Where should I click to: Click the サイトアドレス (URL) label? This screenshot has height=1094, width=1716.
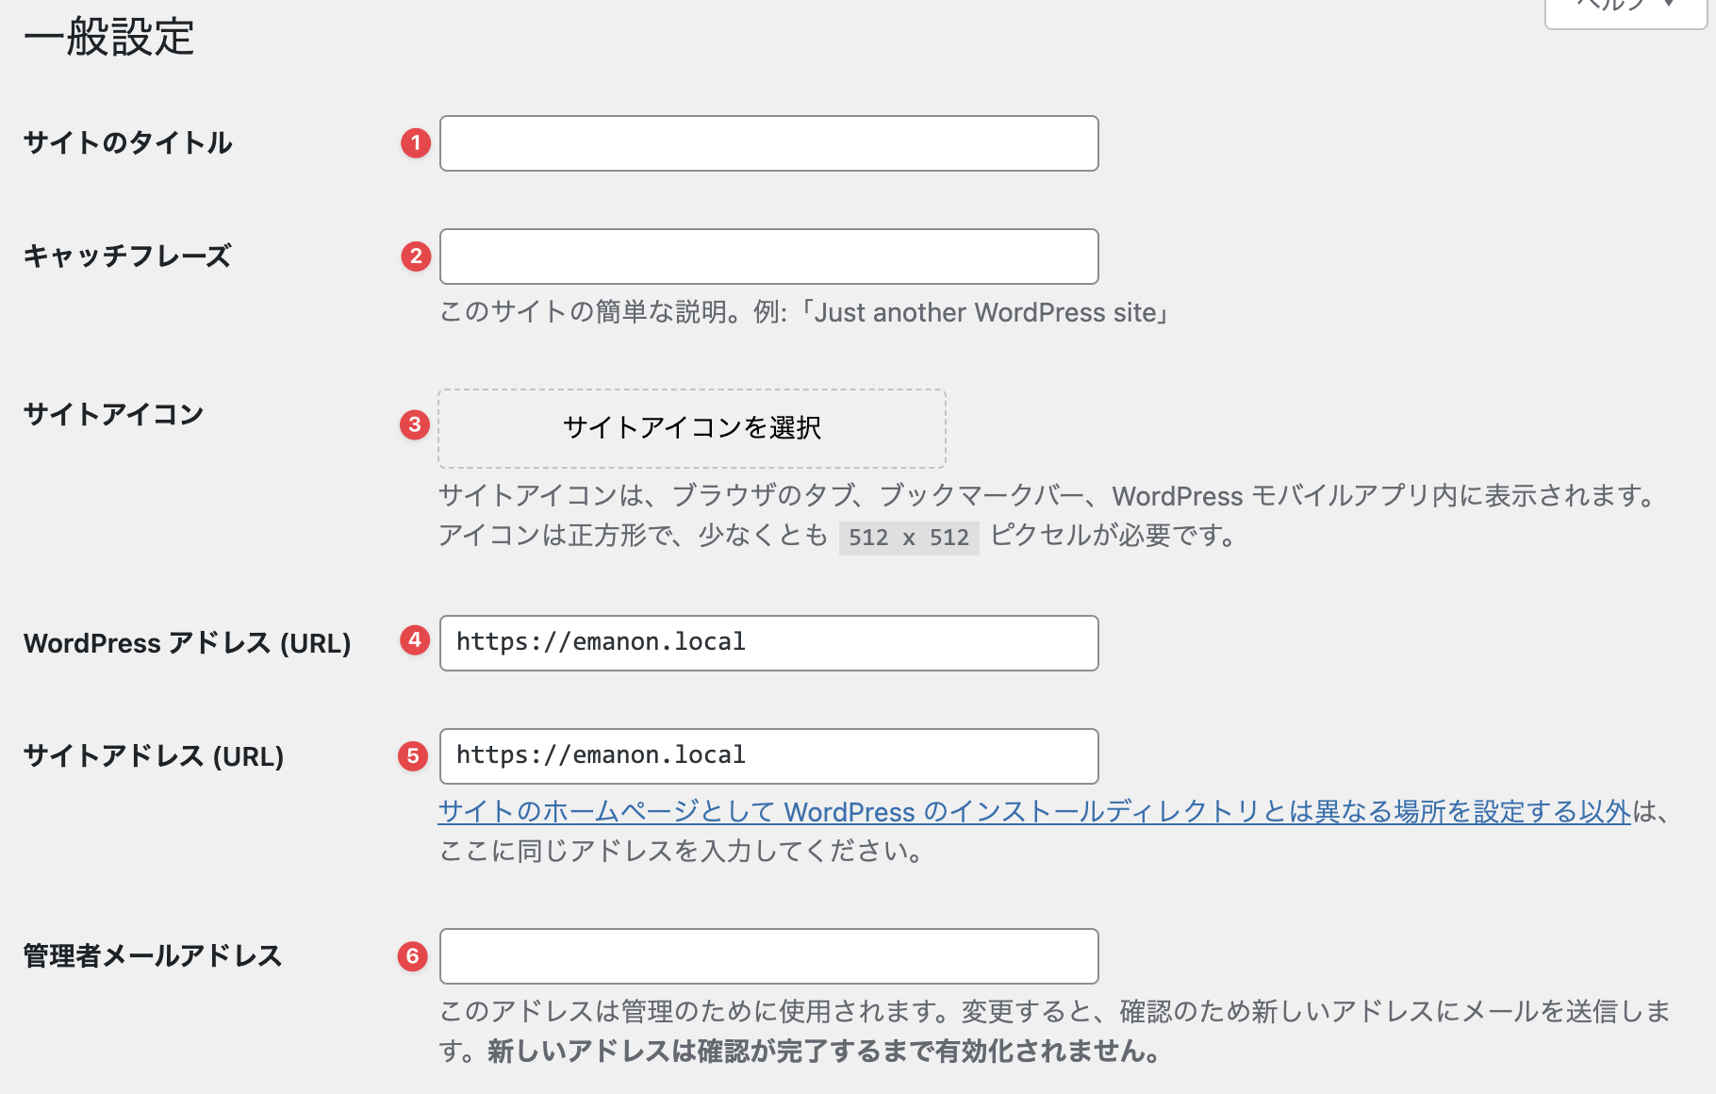(154, 756)
